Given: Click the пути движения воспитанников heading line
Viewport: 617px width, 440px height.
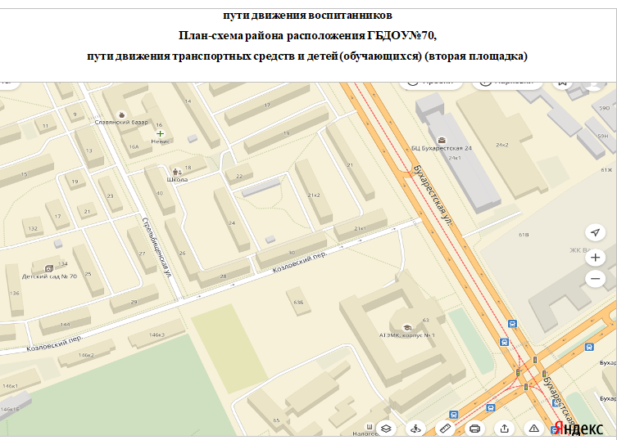Looking at the screenshot, I should [307, 16].
